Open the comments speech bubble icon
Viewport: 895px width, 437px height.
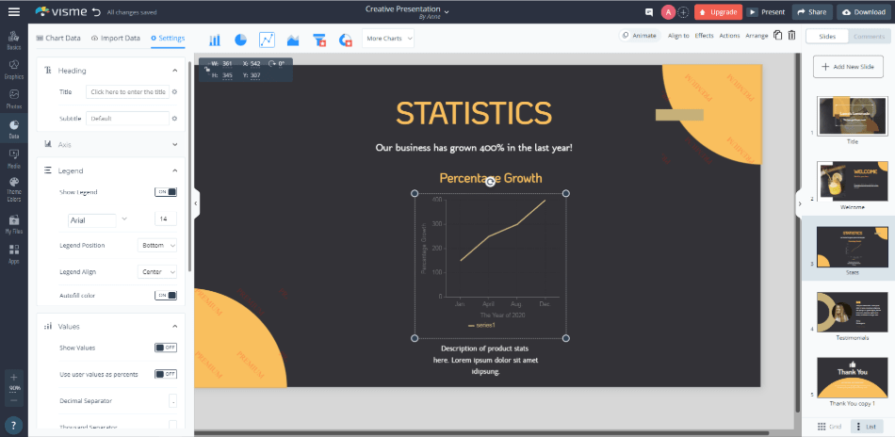[648, 12]
